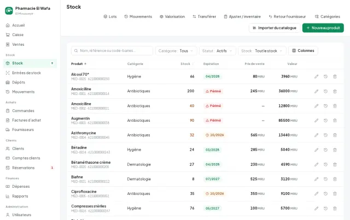The height and width of the screenshot is (220, 350).
Task: Open Clients in sidebar
Action: (30, 148)
